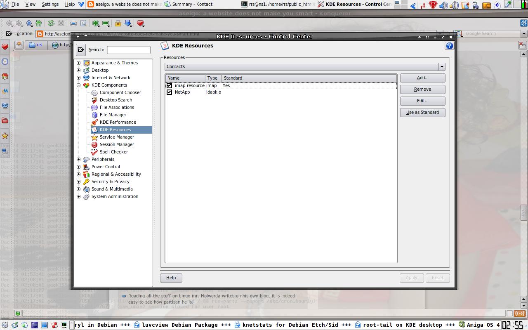Click the clock history sidebar icon
The image size is (528, 330).
pyautogui.click(x=5, y=61)
